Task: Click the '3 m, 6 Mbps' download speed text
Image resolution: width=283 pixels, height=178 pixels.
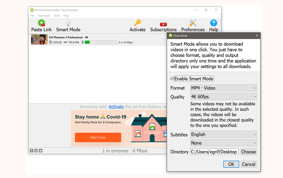Action: 126,42
